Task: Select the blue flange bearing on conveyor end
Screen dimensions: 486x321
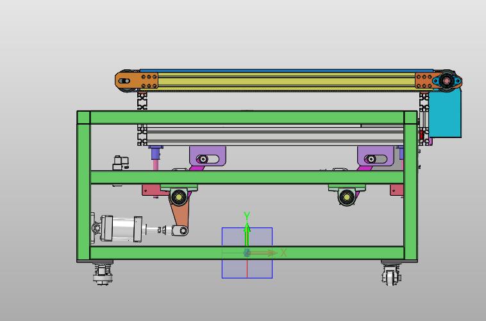Action: click(x=447, y=81)
